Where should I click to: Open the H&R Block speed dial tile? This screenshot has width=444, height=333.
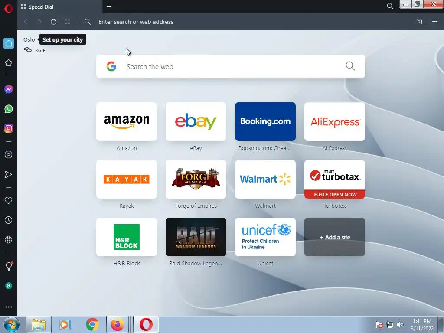click(x=127, y=237)
